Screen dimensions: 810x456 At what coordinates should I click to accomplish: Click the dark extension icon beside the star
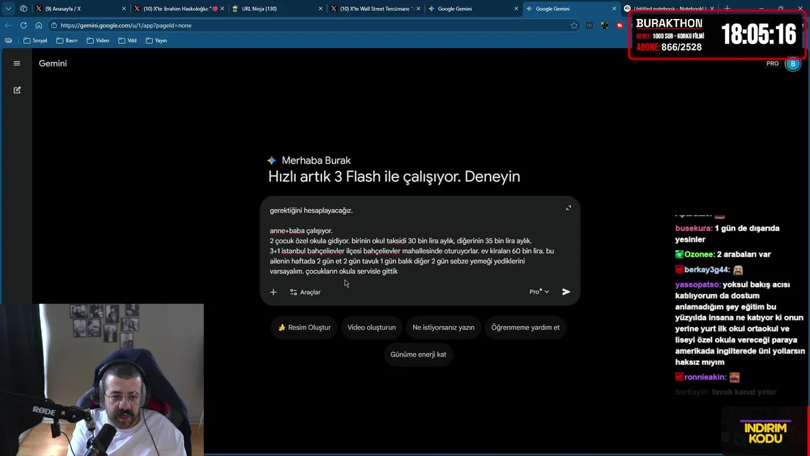pos(590,25)
